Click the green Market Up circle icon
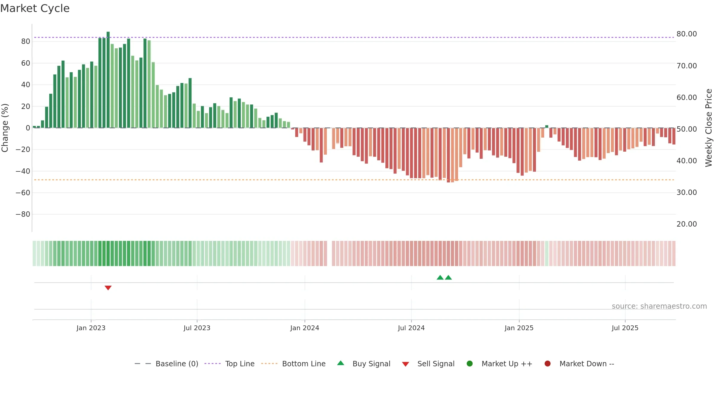This screenshot has height=403, width=717. [x=470, y=364]
